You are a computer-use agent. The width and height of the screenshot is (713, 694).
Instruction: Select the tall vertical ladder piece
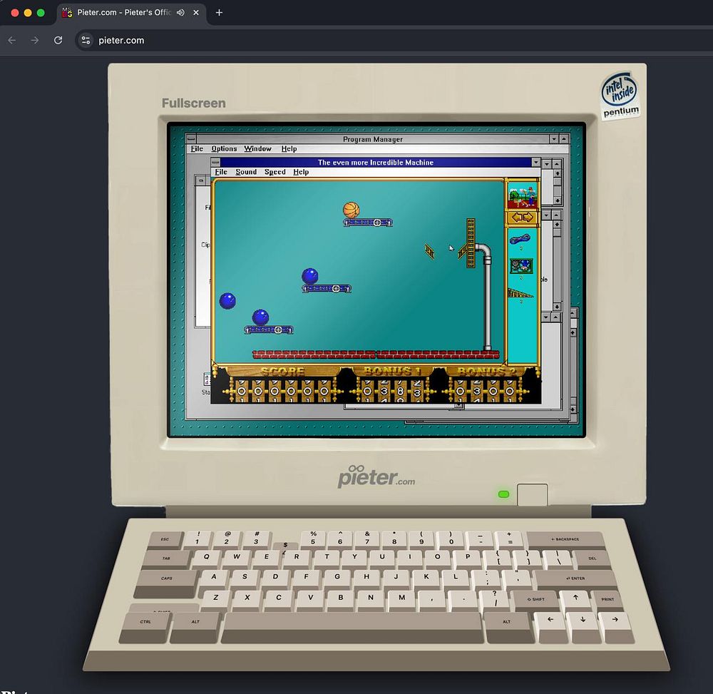(471, 243)
